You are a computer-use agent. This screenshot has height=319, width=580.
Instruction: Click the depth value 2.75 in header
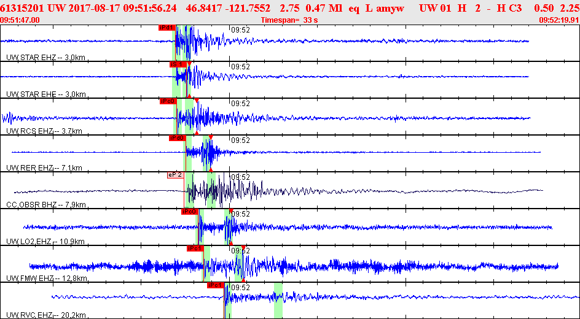(291, 8)
